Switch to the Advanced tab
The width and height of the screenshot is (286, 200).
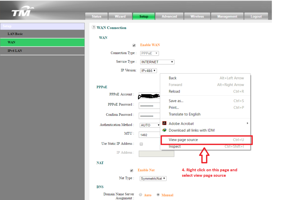coord(169,16)
